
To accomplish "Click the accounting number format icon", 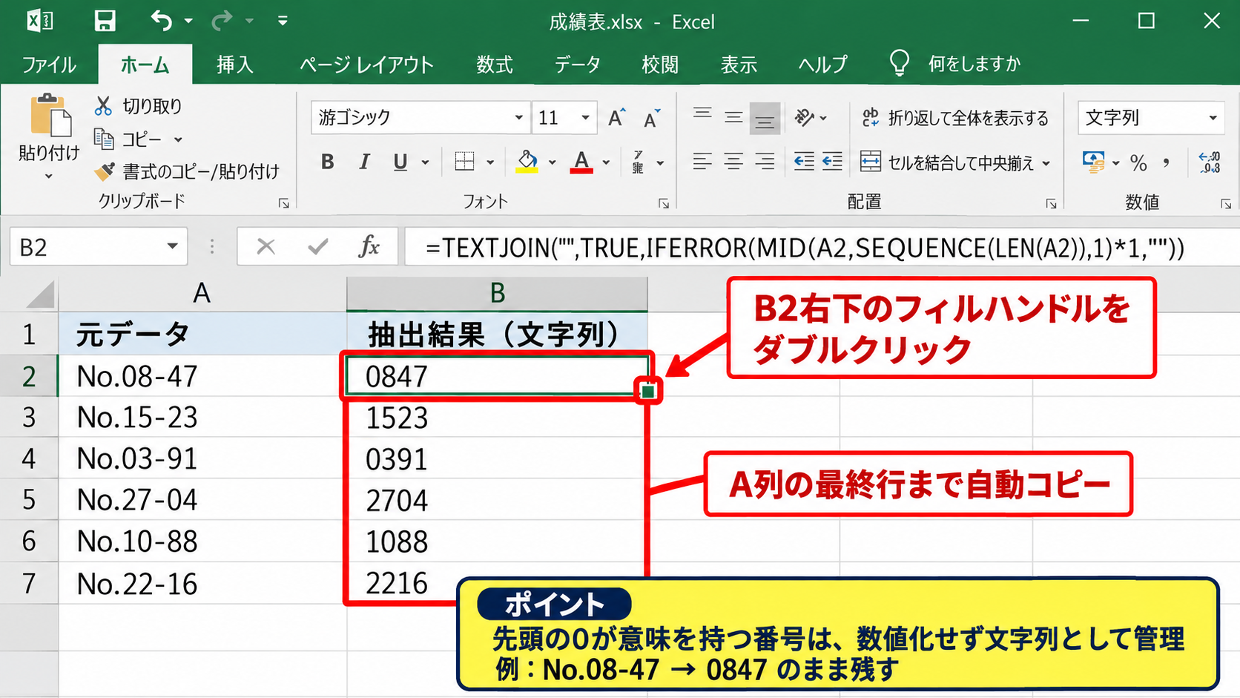I will pos(1093,162).
